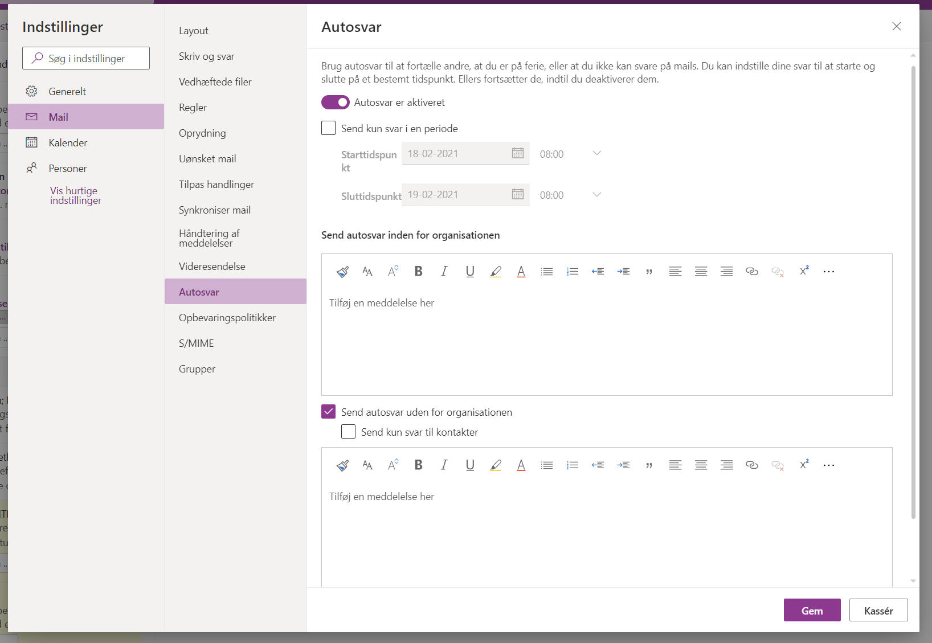Apply superscript in external reply editor

[804, 465]
